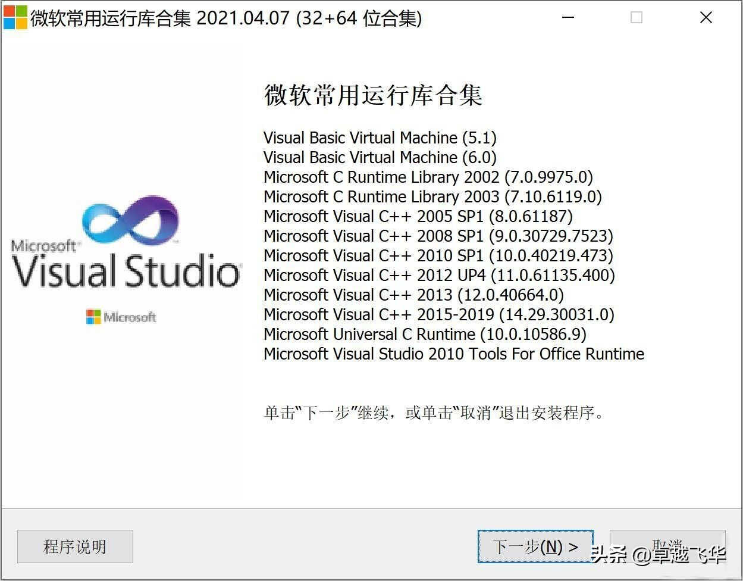Image resolution: width=743 pixels, height=581 pixels.
Task: Click the heading 微软常用运行库合集
Action: (373, 95)
